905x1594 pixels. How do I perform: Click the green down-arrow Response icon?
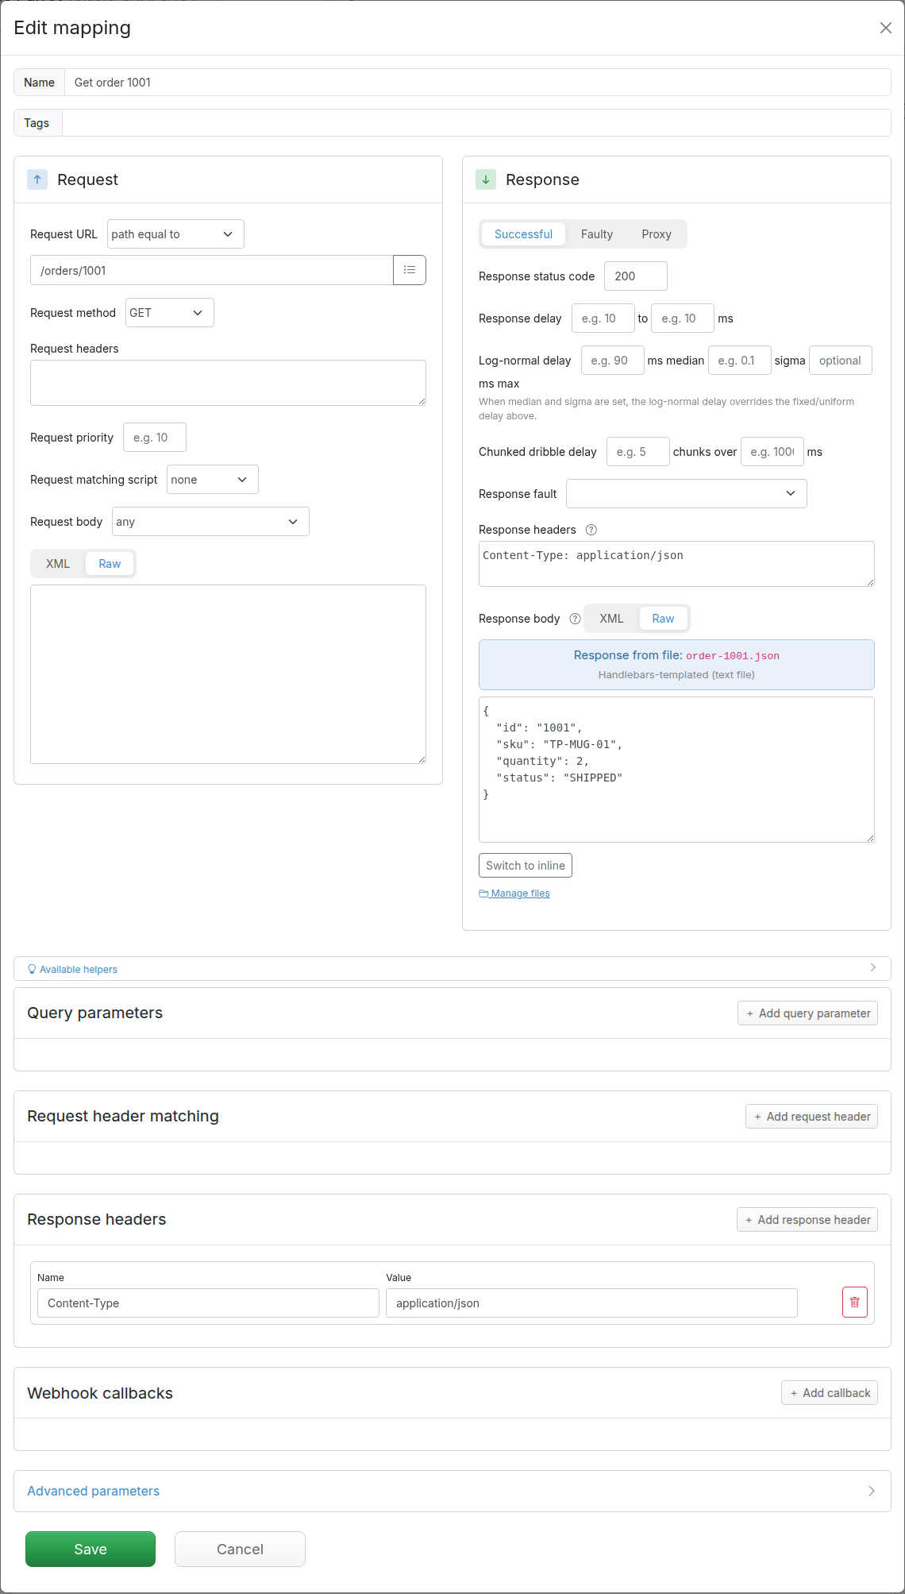pos(486,179)
